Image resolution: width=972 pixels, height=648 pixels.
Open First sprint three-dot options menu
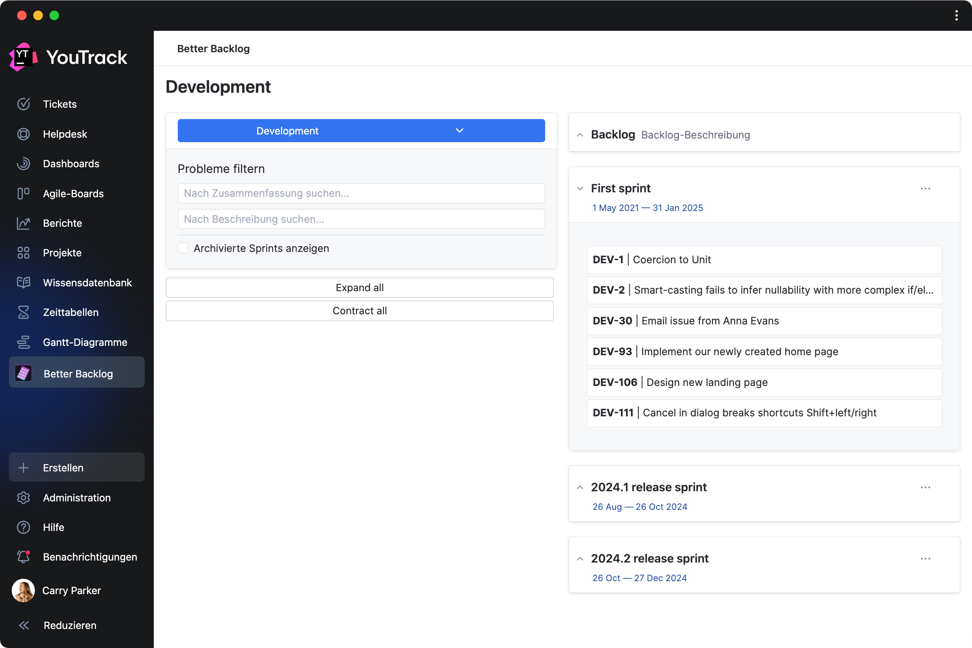tap(925, 188)
